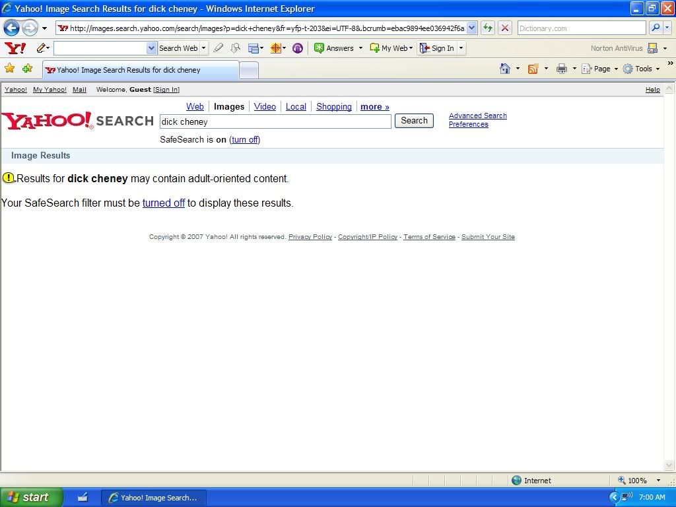Open Favorites Center star icon
Screen dimensions: 676x507
(9, 68)
